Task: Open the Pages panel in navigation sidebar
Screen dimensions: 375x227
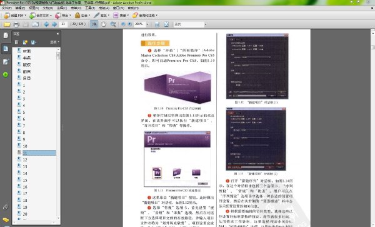Action: (6, 36)
